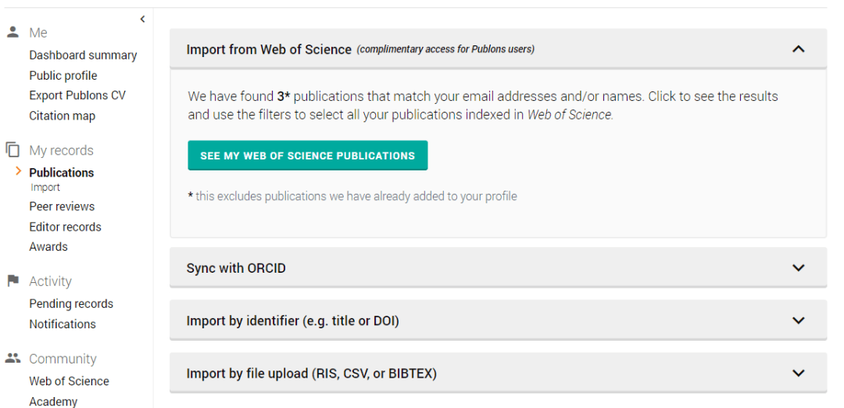Click See My Web of Science Publications button

[307, 156]
